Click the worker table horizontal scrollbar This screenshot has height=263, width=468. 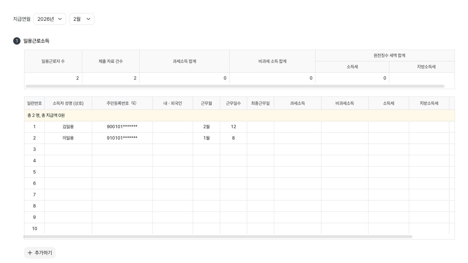click(x=218, y=237)
